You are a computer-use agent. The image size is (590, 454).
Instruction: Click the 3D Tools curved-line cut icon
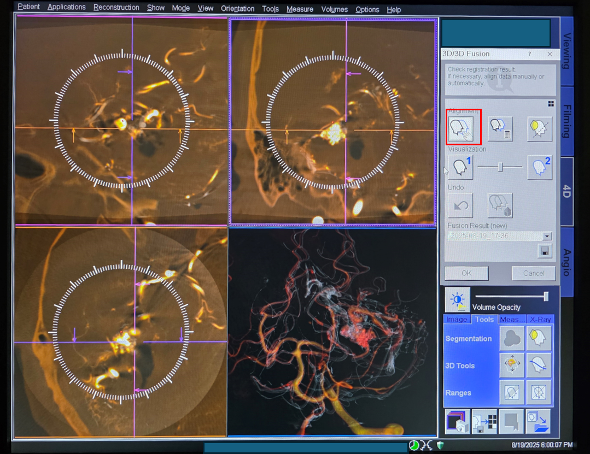[x=539, y=365]
